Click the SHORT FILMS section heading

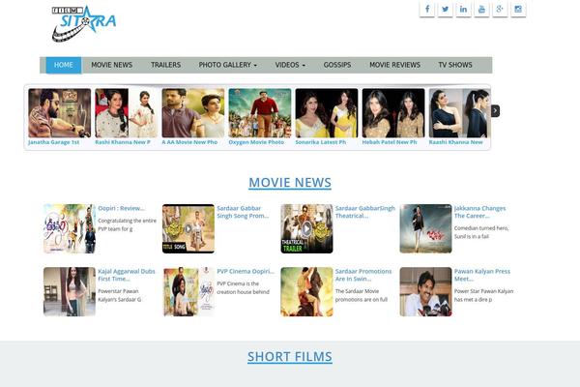click(290, 357)
